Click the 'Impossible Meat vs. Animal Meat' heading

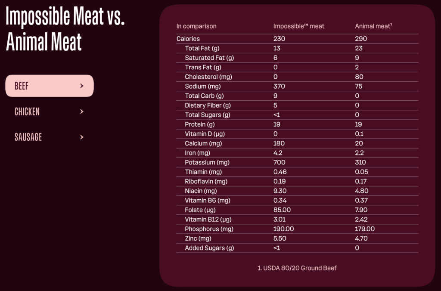click(x=65, y=30)
